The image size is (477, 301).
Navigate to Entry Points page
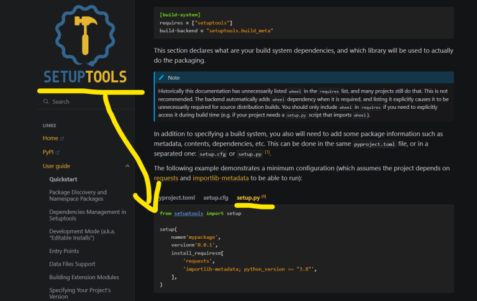(64, 251)
